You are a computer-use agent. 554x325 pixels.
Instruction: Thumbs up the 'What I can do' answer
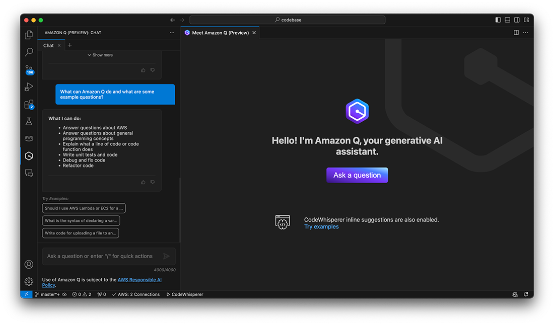[143, 182]
